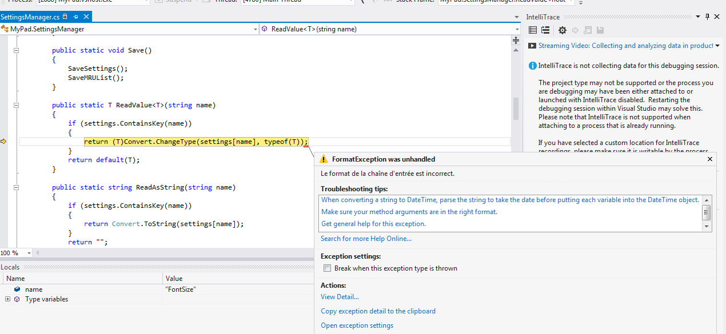Collapse the ReadValue<T> method outline
Screen dimensions: 726x334
pyautogui.click(x=17, y=105)
